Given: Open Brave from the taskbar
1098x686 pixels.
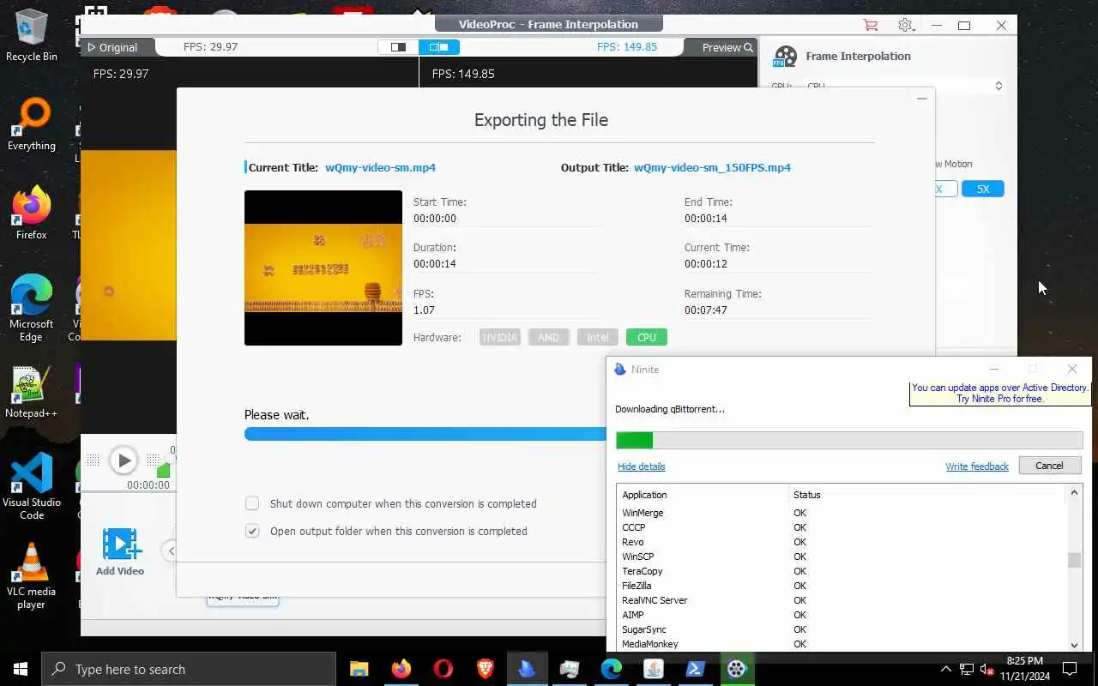Looking at the screenshot, I should (485, 669).
